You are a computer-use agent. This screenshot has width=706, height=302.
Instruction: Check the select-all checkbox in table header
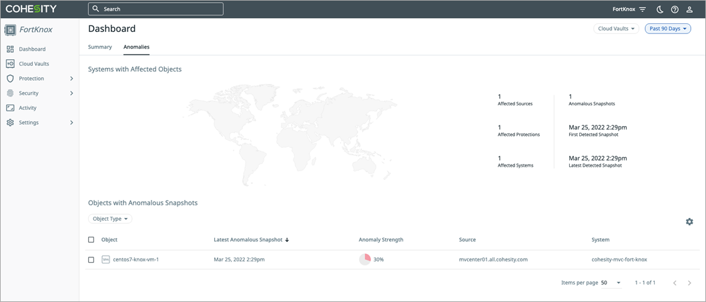pos(91,240)
